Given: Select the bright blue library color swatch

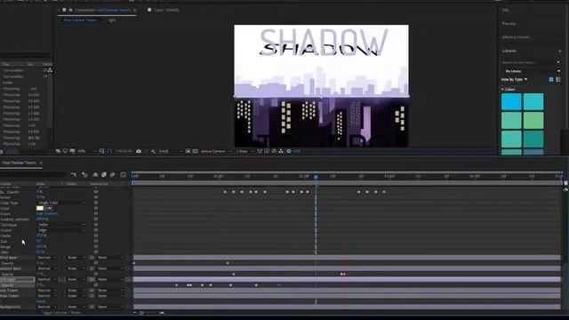Looking at the screenshot, I should click(x=511, y=101).
